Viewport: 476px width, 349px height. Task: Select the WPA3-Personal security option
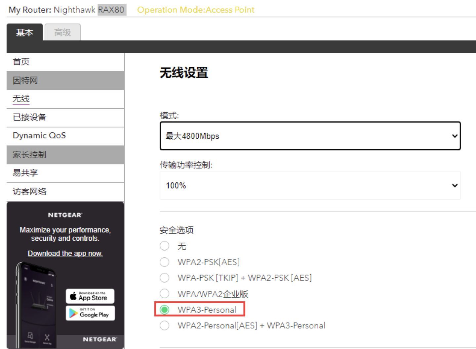pos(165,310)
